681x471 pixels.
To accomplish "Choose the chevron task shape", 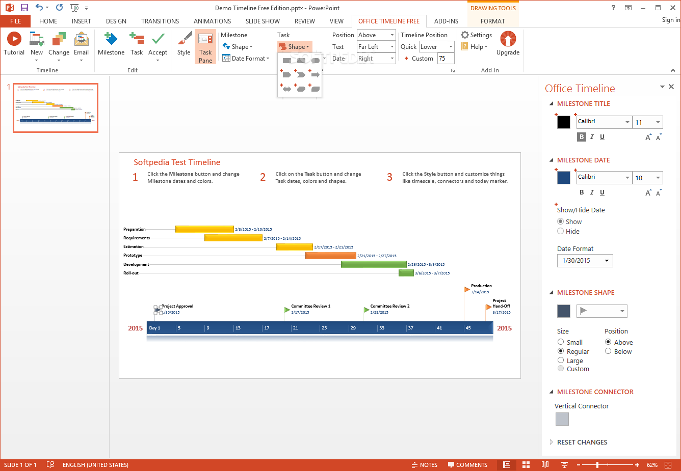I will coord(301,75).
